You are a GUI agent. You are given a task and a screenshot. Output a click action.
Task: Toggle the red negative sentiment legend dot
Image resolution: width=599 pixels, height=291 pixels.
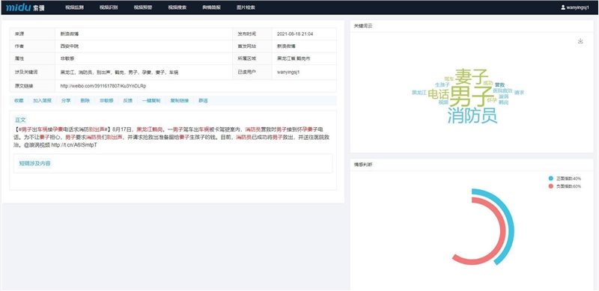click(x=550, y=186)
